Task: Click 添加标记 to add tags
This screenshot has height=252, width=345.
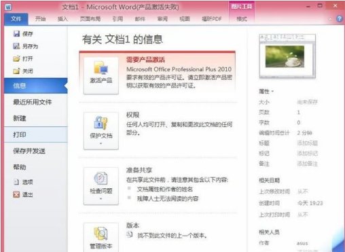Action: pos(308,154)
